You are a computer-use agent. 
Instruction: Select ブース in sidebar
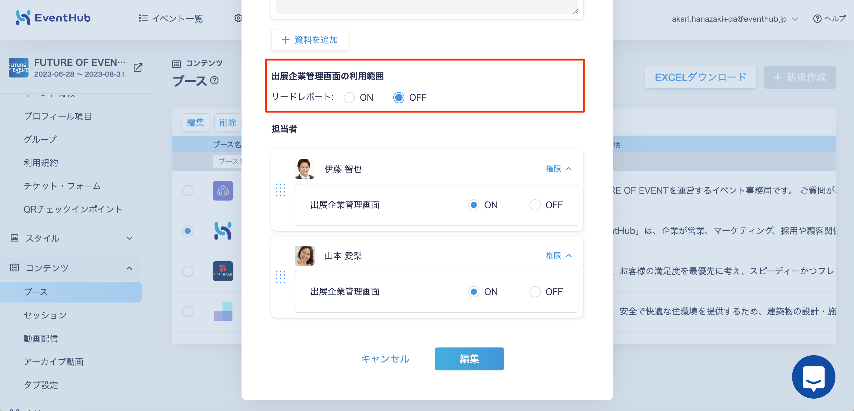tap(71, 292)
